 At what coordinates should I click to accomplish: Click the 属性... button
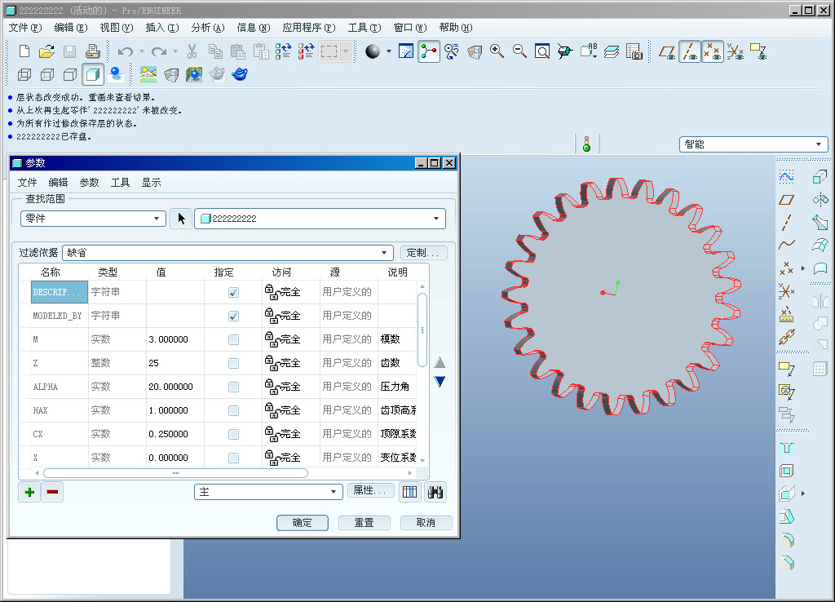tap(371, 490)
